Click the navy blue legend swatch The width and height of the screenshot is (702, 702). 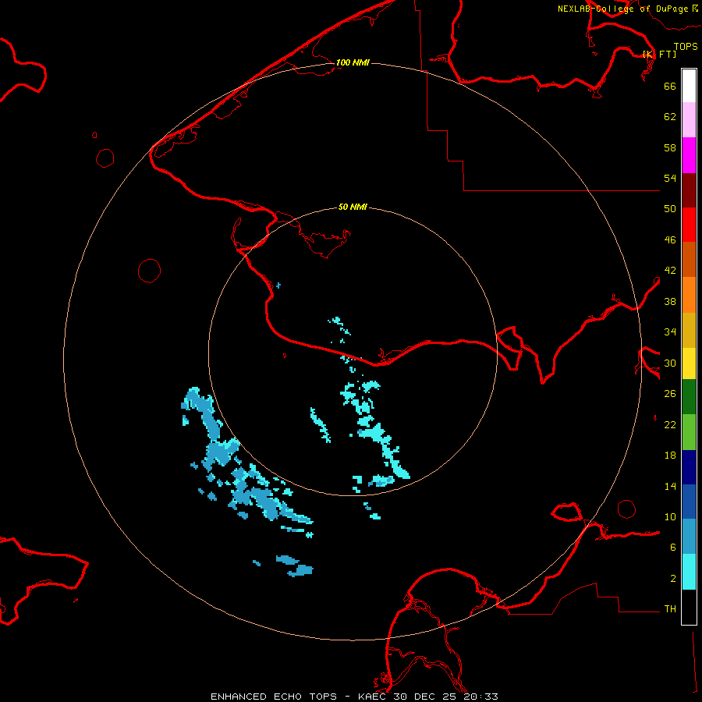click(689, 467)
